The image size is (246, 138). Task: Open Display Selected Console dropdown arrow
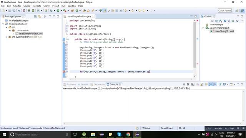[x=228, y=84]
